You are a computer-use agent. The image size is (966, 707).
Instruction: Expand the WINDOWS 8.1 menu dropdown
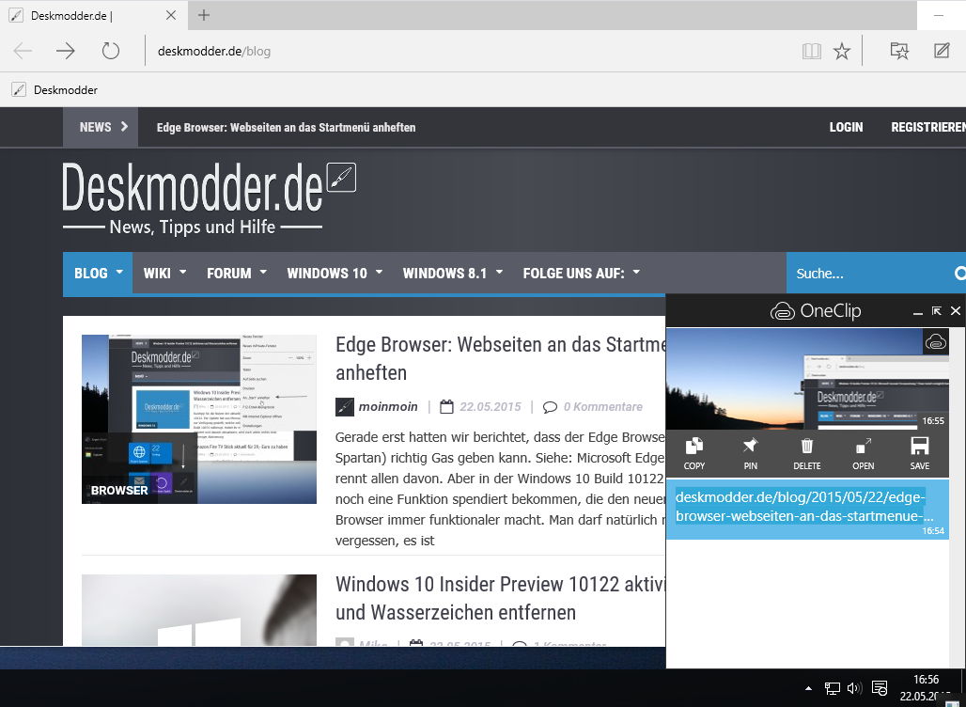click(453, 273)
